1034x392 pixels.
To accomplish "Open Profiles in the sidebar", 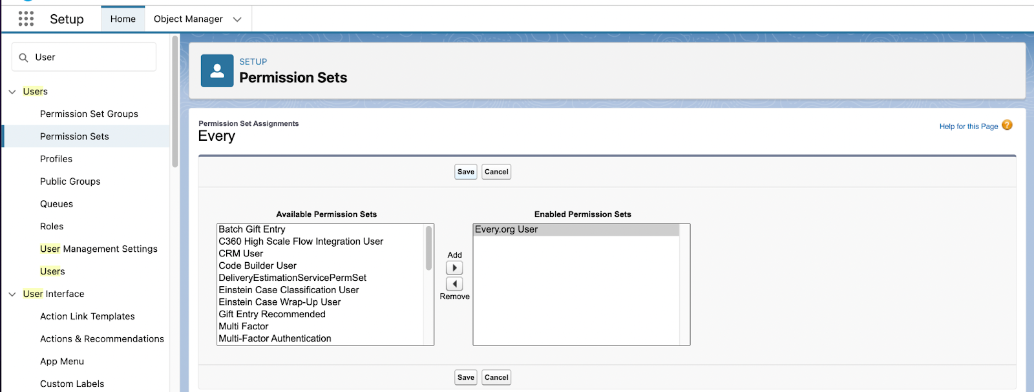I will coord(56,159).
